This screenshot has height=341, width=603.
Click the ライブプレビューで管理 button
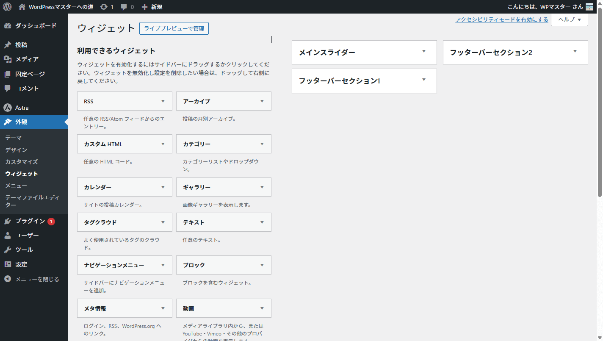coord(174,28)
